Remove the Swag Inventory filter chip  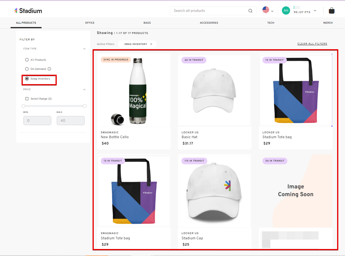pyautogui.click(x=151, y=44)
